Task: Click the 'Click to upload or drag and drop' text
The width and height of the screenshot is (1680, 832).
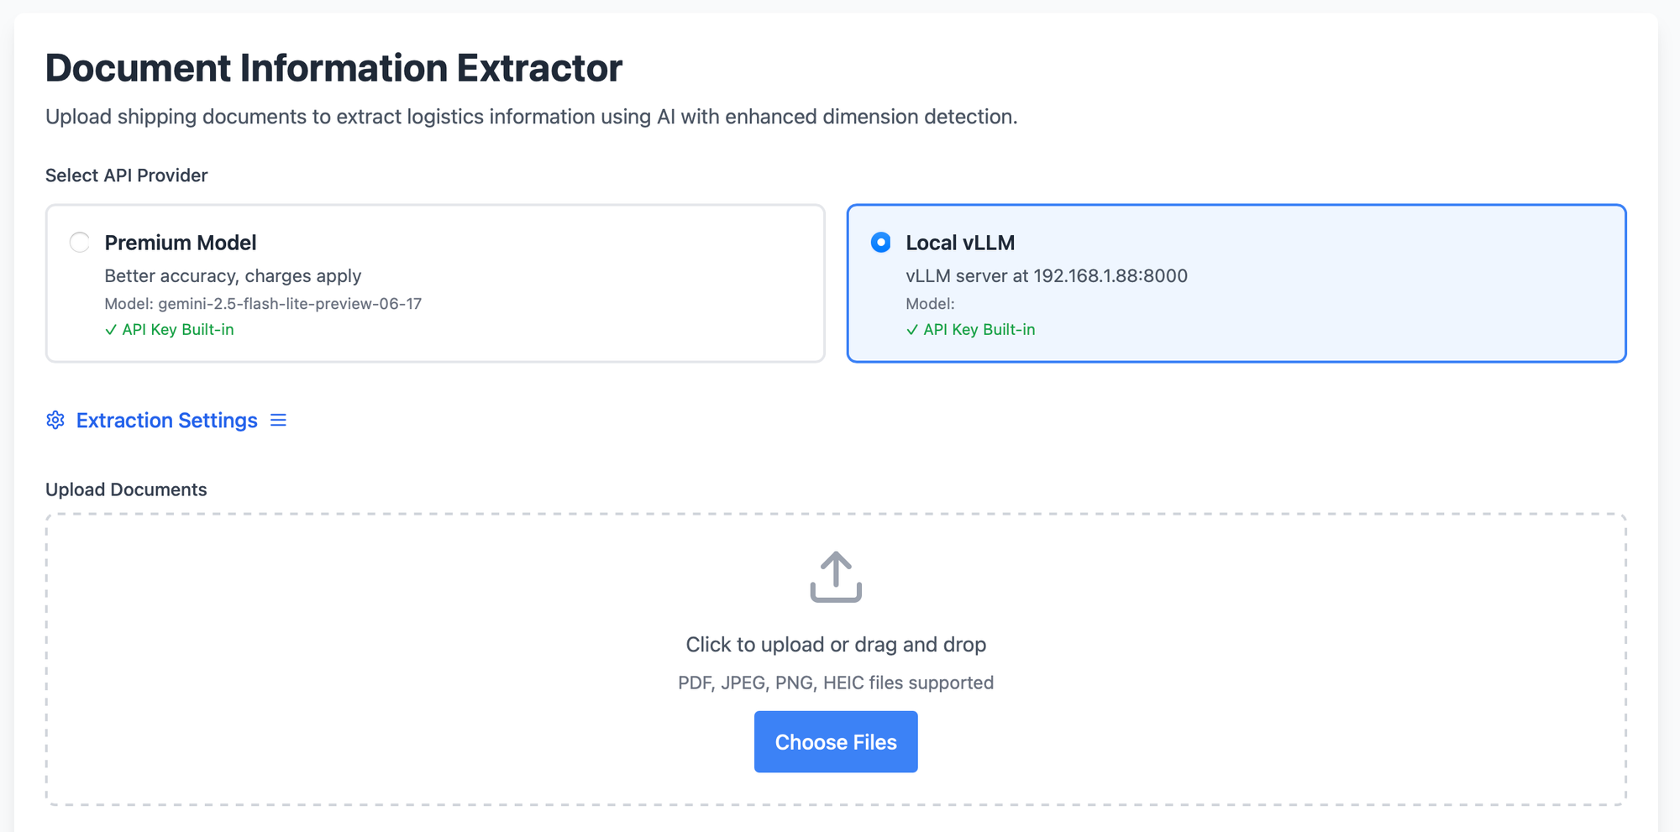Action: [836, 645]
